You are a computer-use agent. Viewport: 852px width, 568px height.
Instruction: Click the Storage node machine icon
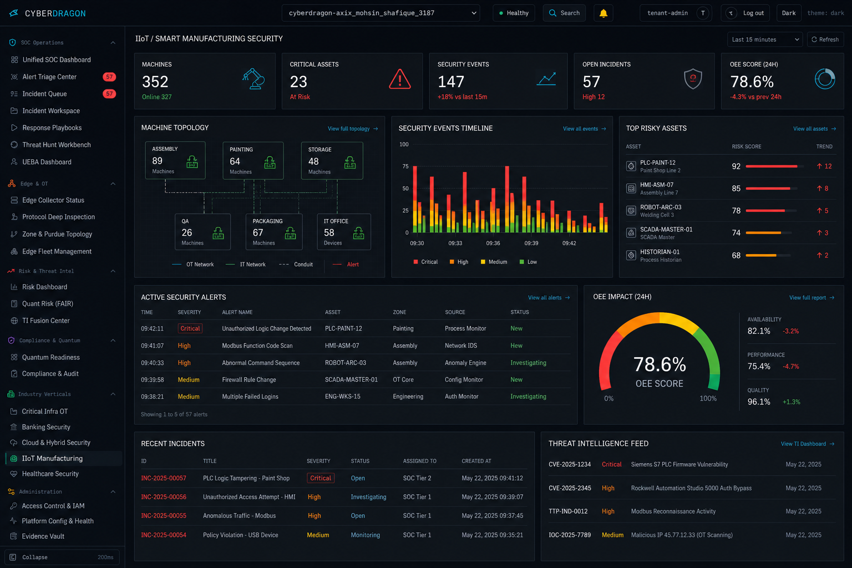point(350,163)
